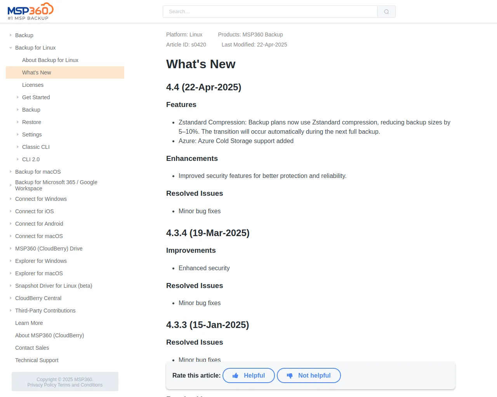Screen dimensions: 497x397
Task: Click the Enhancements subheading
Action: point(192,159)
